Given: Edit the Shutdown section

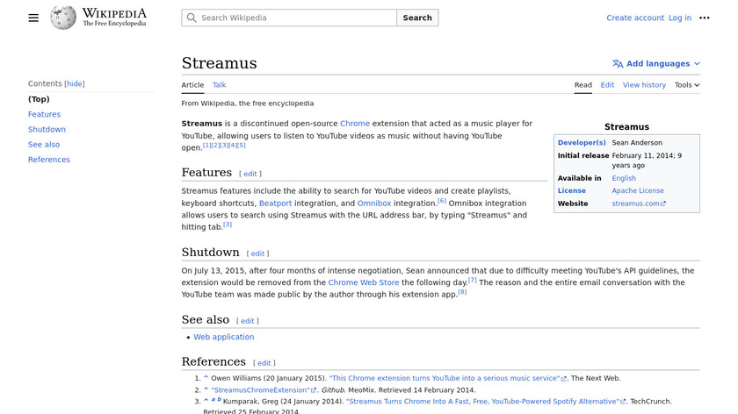Looking at the screenshot, I should (x=257, y=253).
